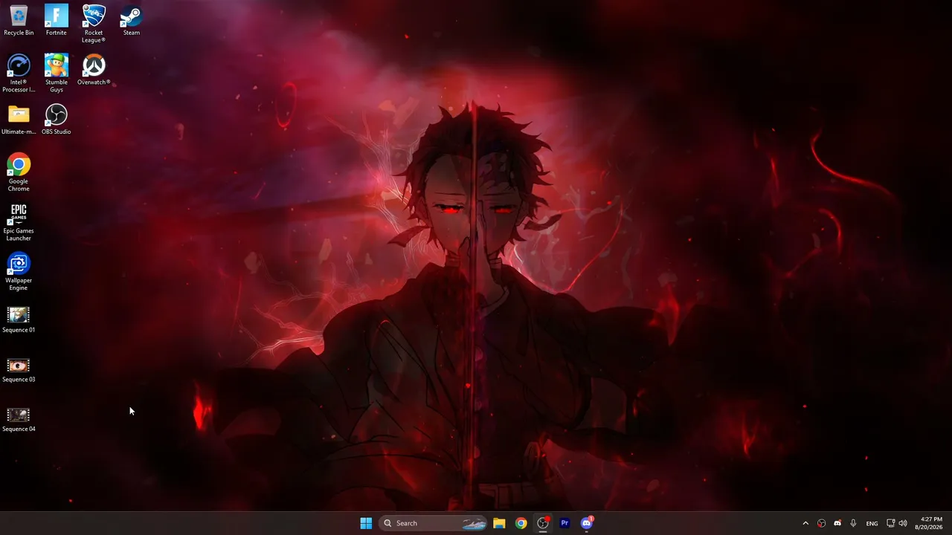Open network settings from tray icon

[890, 523]
